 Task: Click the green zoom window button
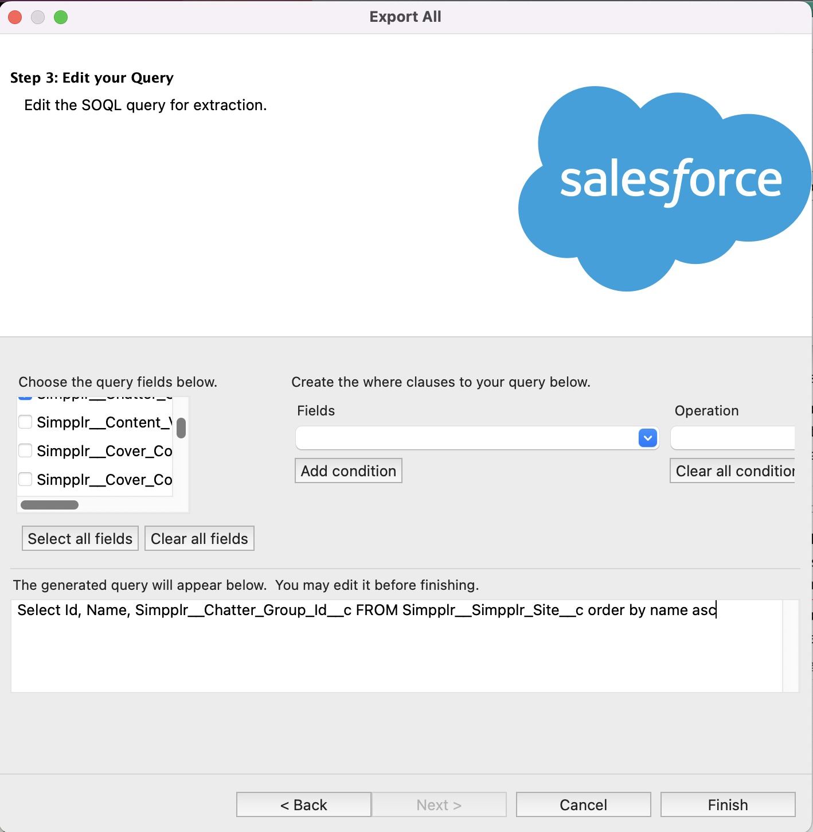point(61,17)
